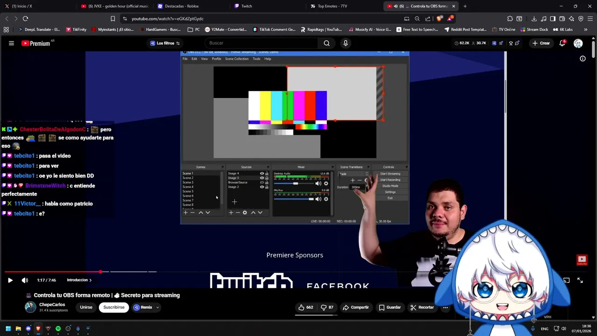Open Brave playlist music note icon
Viewport: 597px width, 336px height.
point(543,19)
